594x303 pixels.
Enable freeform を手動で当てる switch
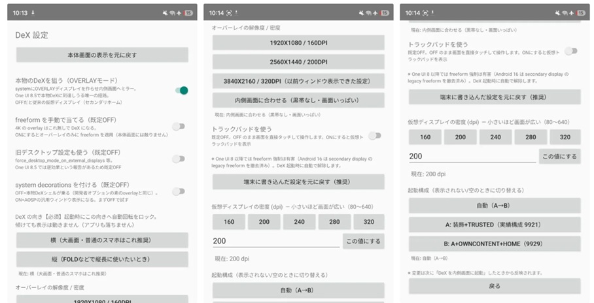pyautogui.click(x=179, y=126)
